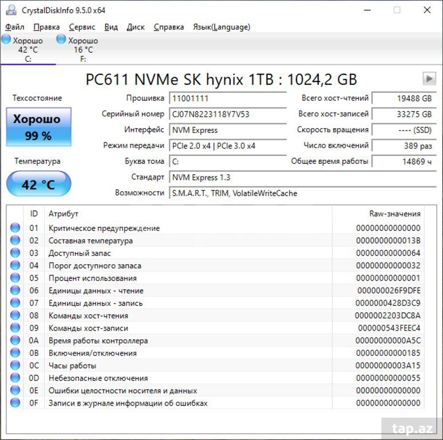Click the Стандарт field NVM Express 1.3
This screenshot has width=443, height=440.
tap(303, 178)
